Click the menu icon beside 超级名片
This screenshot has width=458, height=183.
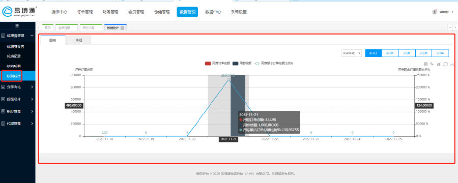[x=3, y=99]
